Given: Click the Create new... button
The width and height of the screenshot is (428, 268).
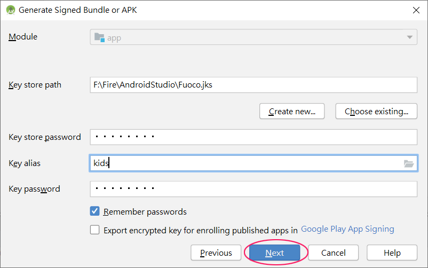Looking at the screenshot, I should [292, 111].
